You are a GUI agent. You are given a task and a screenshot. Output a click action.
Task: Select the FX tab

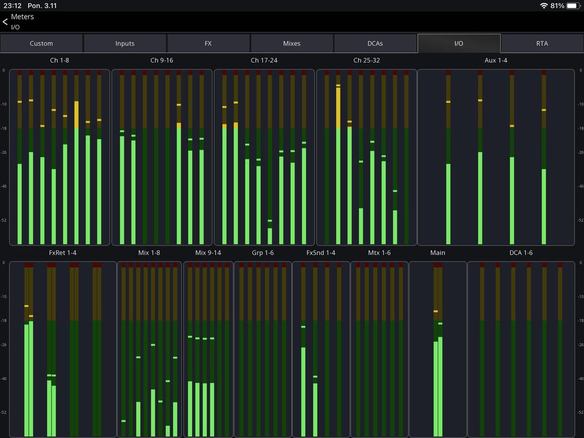[x=208, y=44]
